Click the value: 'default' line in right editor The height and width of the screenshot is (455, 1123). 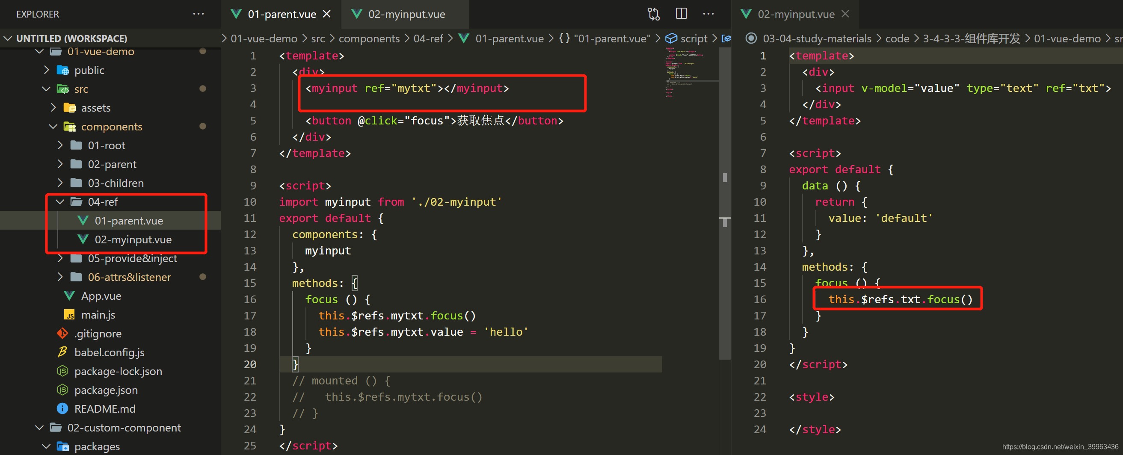click(880, 218)
